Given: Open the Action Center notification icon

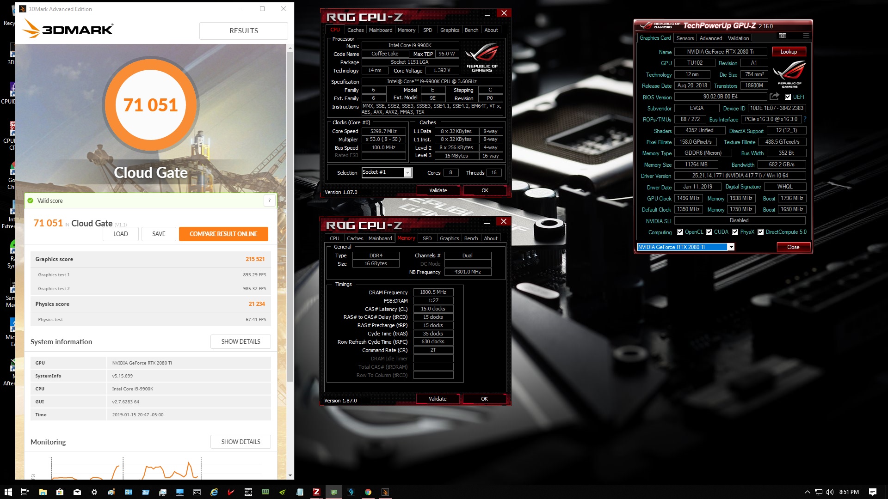Looking at the screenshot, I should pos(872,492).
